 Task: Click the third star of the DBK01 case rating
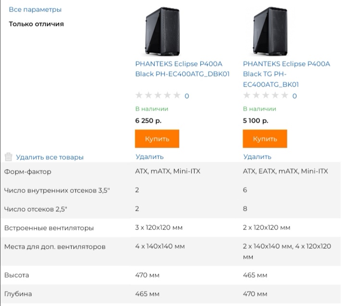(158, 95)
